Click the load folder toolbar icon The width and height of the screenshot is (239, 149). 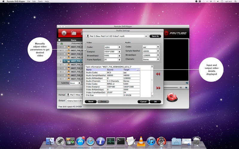click(x=73, y=33)
